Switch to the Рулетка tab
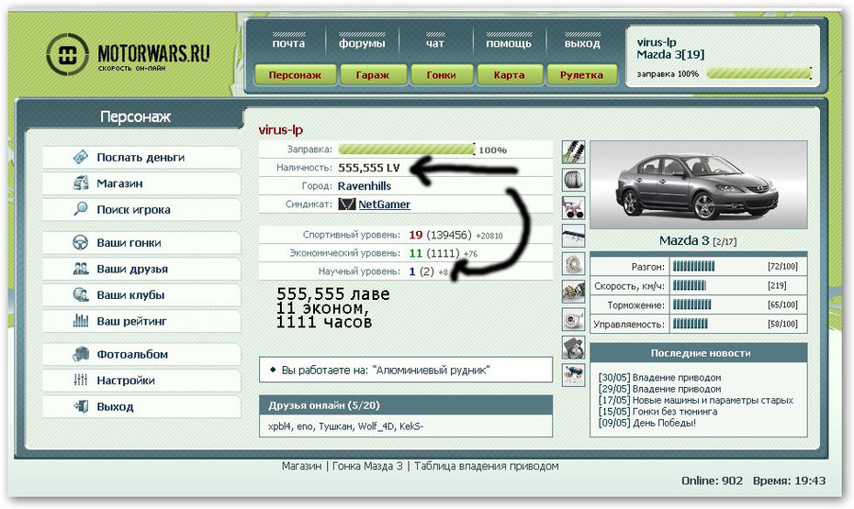The image size is (854, 509). [x=581, y=75]
